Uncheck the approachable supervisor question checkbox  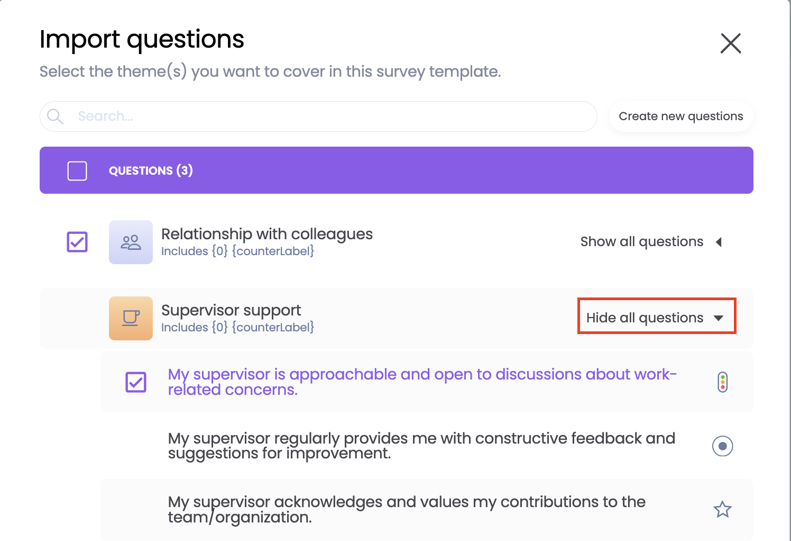(x=136, y=382)
